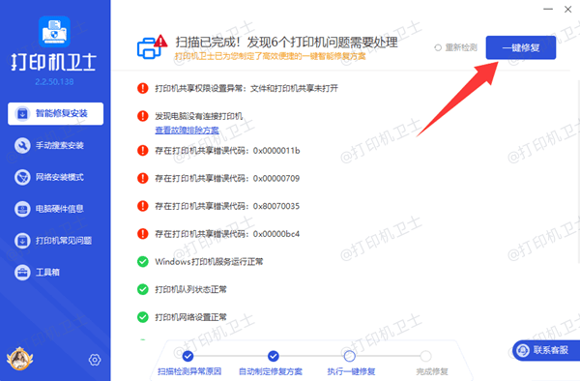
Task: Click 打印机队列状态正常 text
Action: click(x=190, y=289)
